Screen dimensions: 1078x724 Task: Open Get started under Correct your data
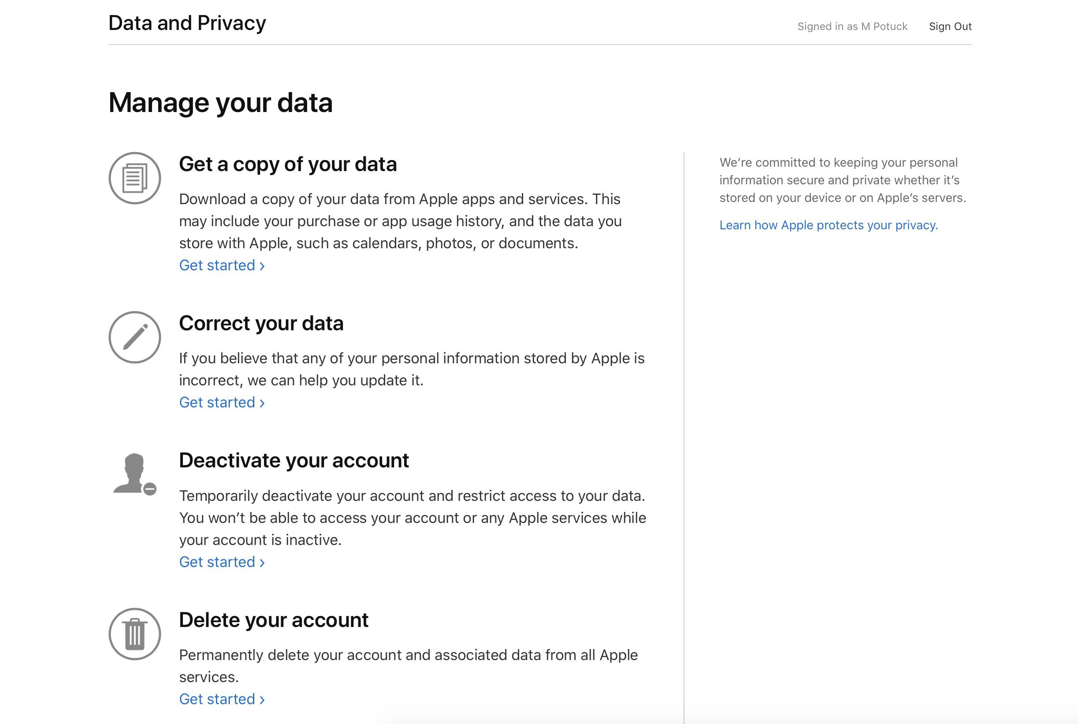(x=217, y=402)
